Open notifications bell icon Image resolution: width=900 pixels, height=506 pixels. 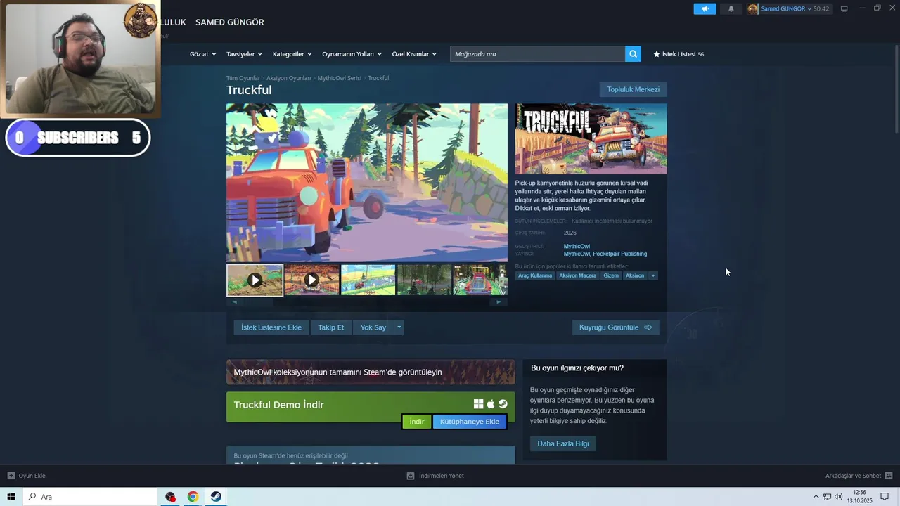tap(731, 9)
